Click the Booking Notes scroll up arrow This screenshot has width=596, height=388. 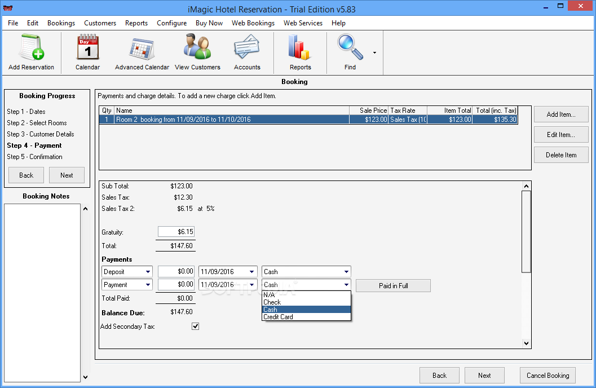click(x=86, y=209)
